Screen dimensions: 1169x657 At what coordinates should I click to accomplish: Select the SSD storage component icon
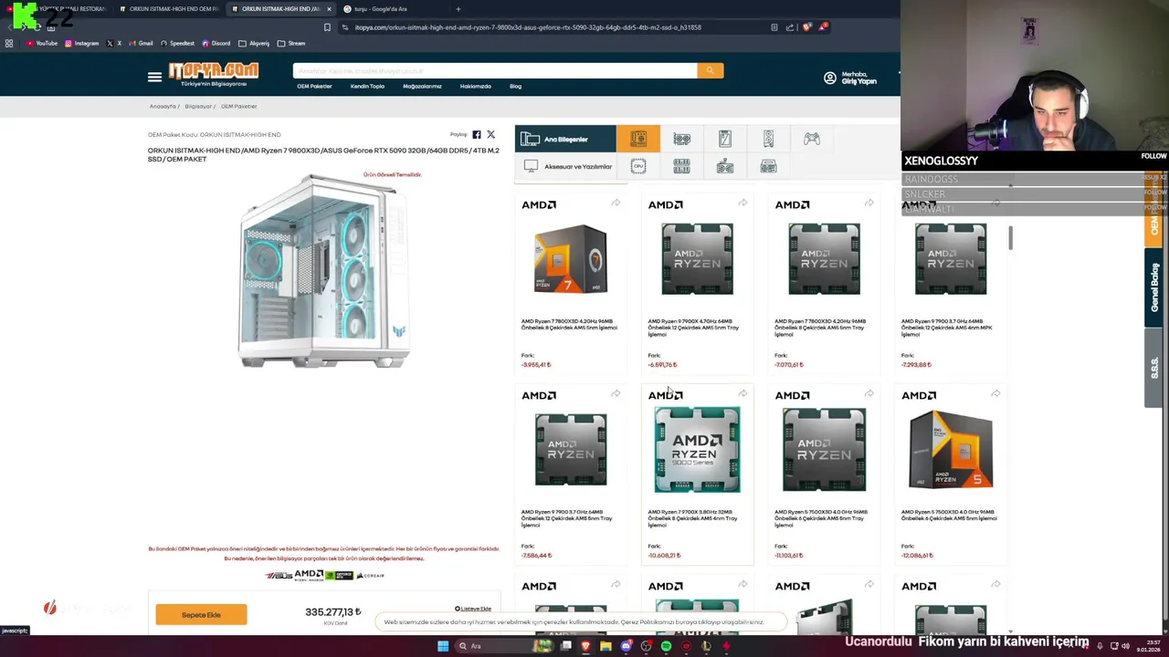[725, 139]
